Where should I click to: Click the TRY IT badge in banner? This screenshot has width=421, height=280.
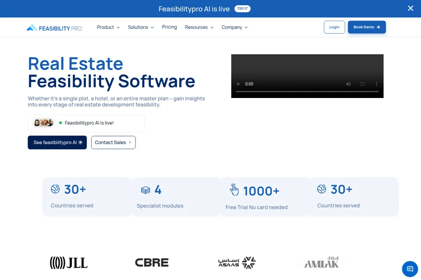(x=242, y=9)
